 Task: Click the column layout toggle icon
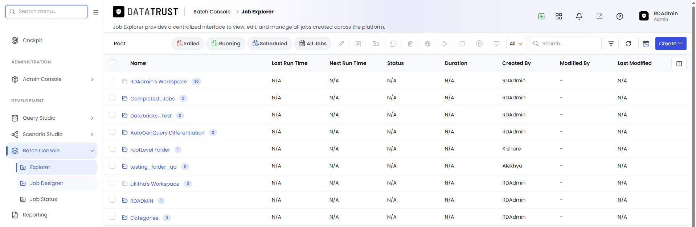coord(679,63)
